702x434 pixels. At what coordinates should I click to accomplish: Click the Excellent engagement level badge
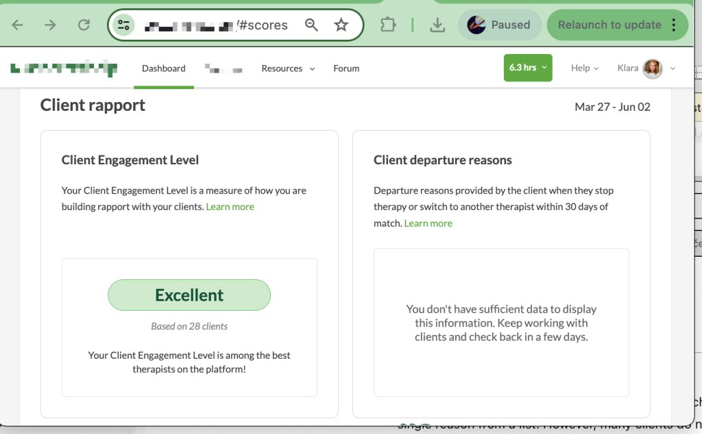point(189,295)
